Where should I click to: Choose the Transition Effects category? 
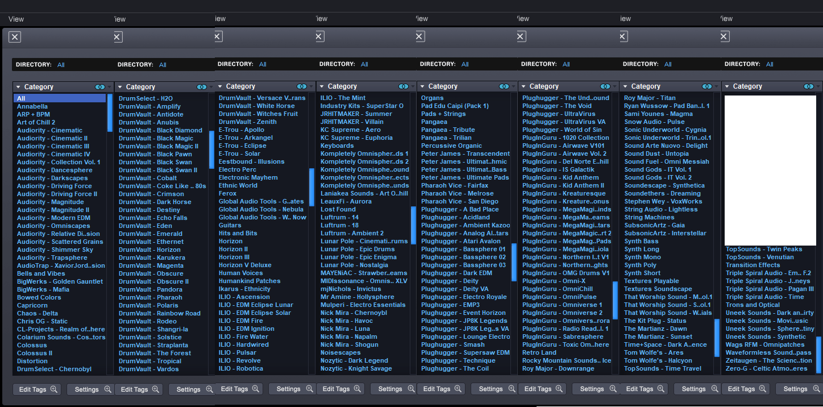click(x=753, y=265)
